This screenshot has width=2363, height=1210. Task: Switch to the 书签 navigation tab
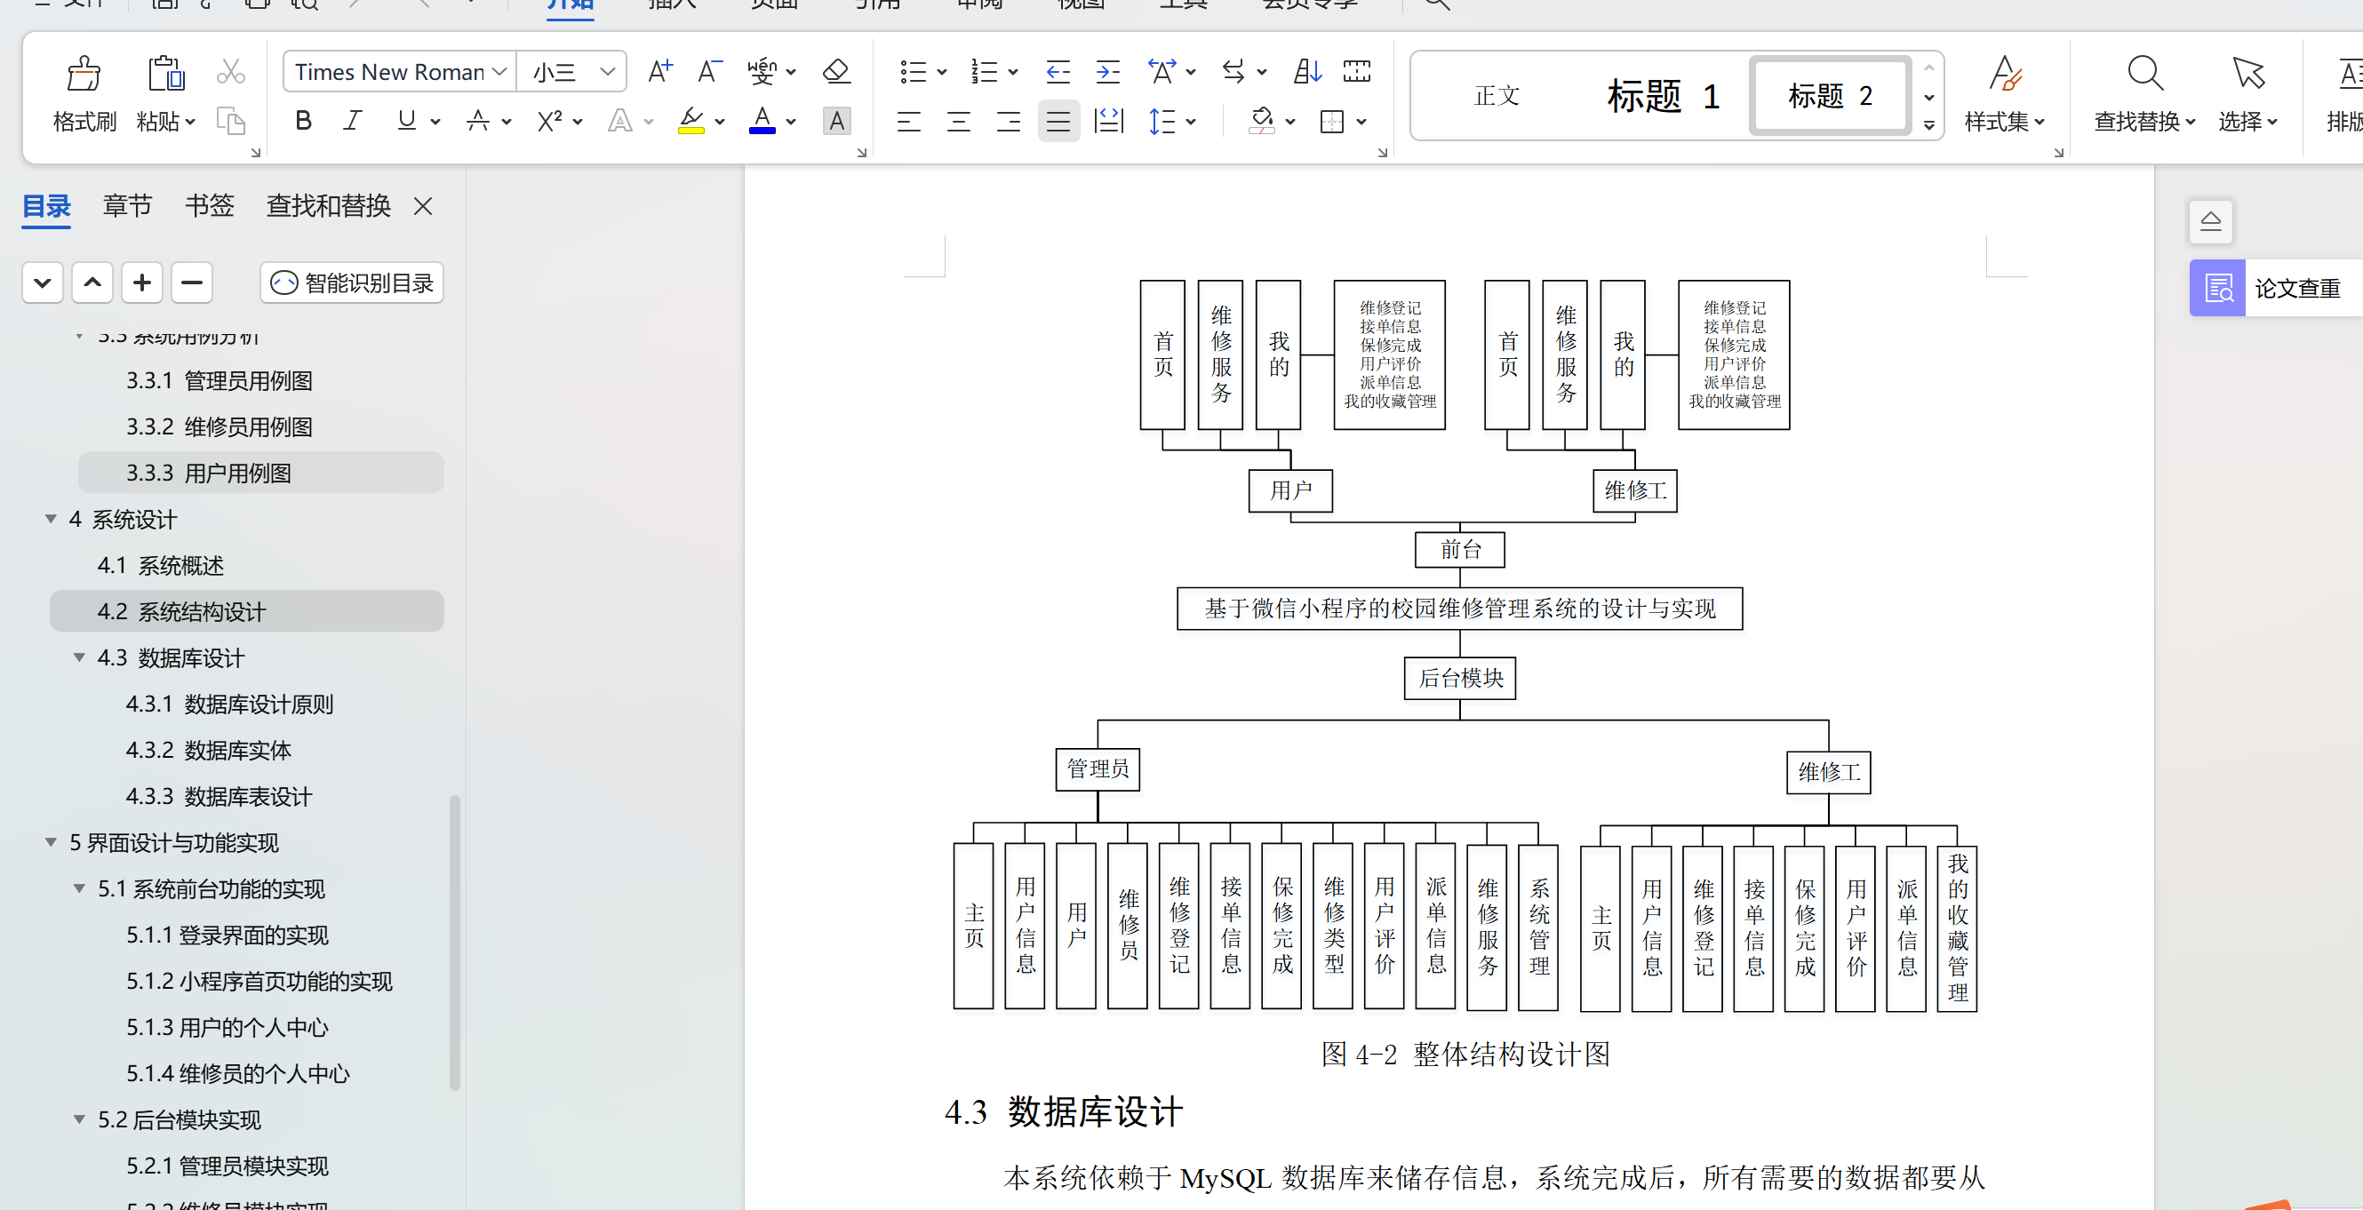tap(209, 205)
